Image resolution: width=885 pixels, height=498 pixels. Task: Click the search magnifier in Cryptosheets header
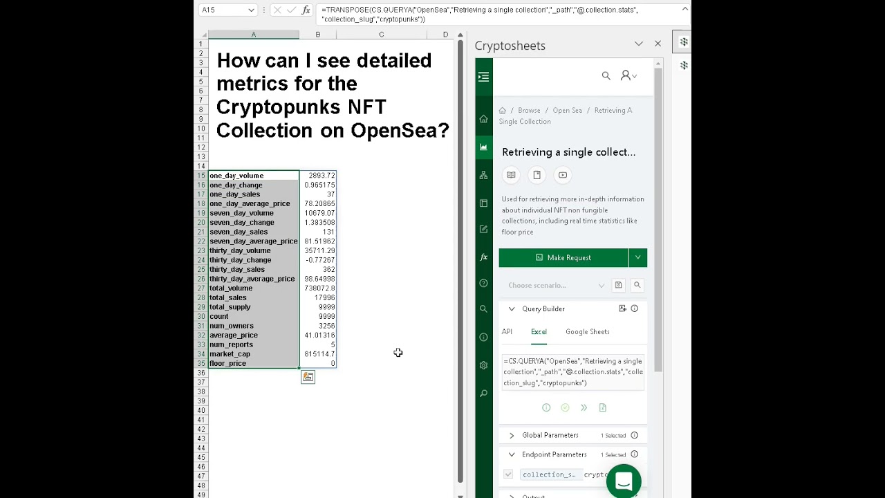(606, 75)
